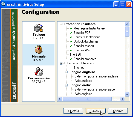Screen dimensions: 133x117
Task: Click the horizontal scrollbar thumb
Action: coord(87,99)
